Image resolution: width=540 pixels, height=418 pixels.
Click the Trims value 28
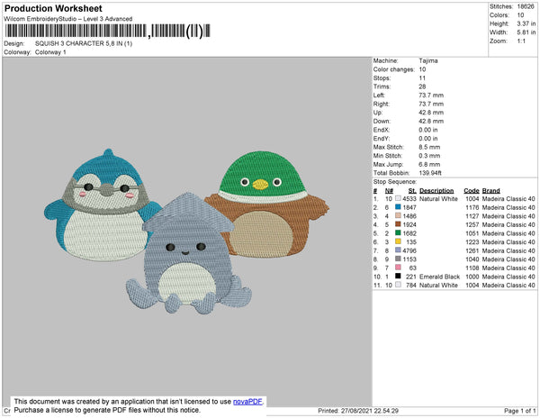tap(423, 86)
